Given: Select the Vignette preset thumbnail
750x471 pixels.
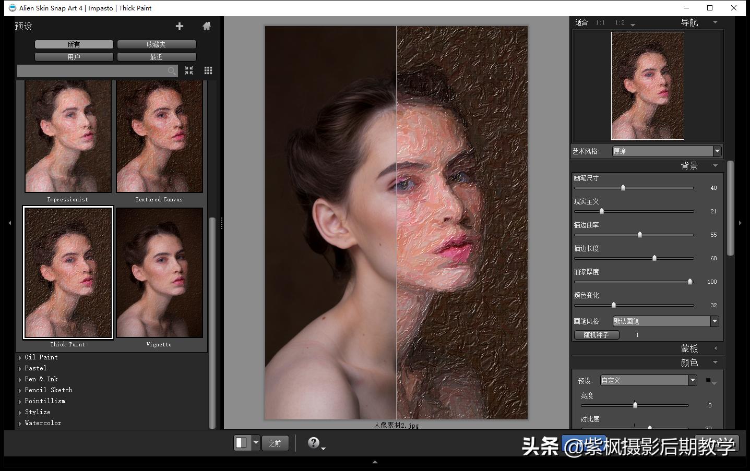Looking at the screenshot, I should tap(159, 272).
